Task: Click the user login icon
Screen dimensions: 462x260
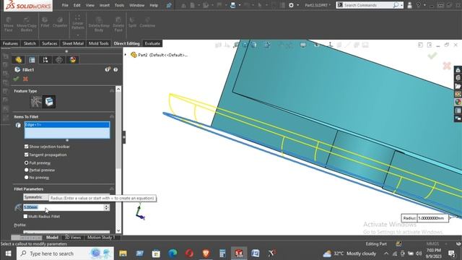Action: tap(409, 5)
